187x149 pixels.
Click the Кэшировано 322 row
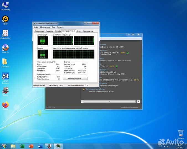point(48,66)
